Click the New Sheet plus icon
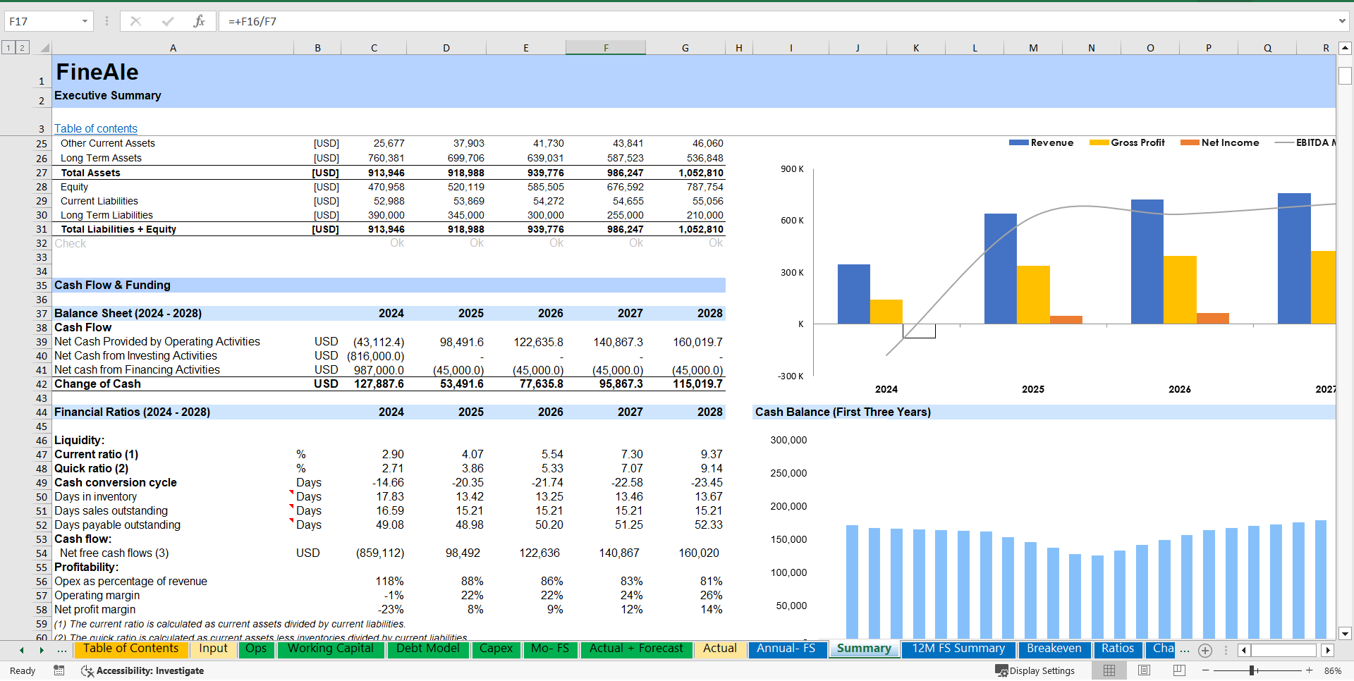Screen dimensions: 1354x681 tap(1205, 651)
